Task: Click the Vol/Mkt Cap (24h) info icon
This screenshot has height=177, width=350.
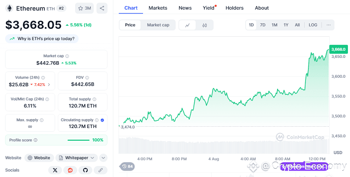Action: [48, 99]
